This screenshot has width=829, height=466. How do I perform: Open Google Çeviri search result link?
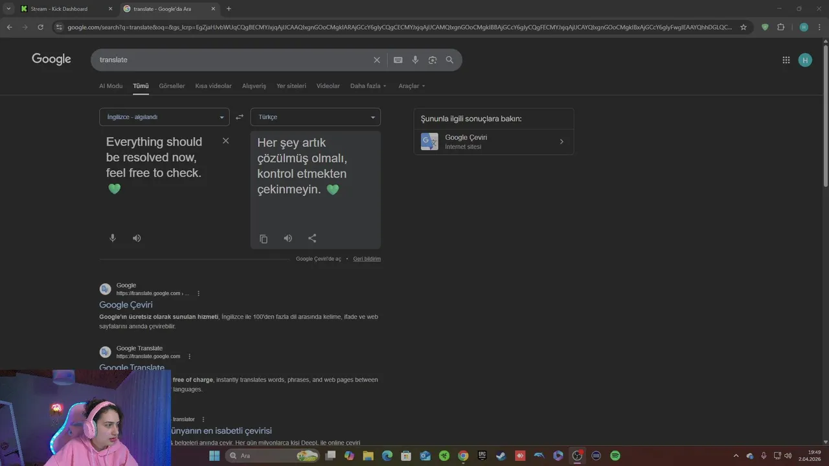(x=126, y=305)
